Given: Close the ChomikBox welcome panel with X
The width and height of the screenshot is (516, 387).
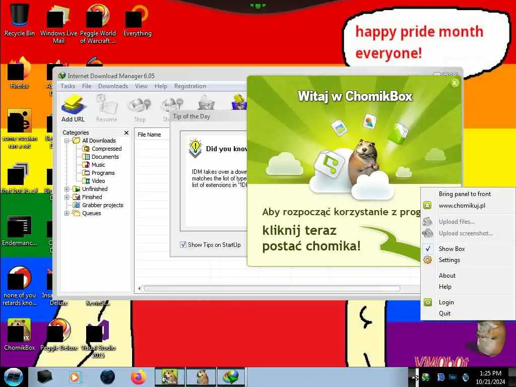Looking at the screenshot, I should [x=455, y=83].
